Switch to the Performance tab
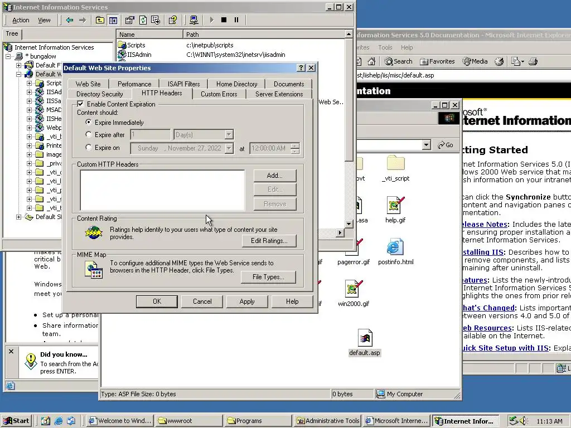571x428 pixels. point(134,84)
